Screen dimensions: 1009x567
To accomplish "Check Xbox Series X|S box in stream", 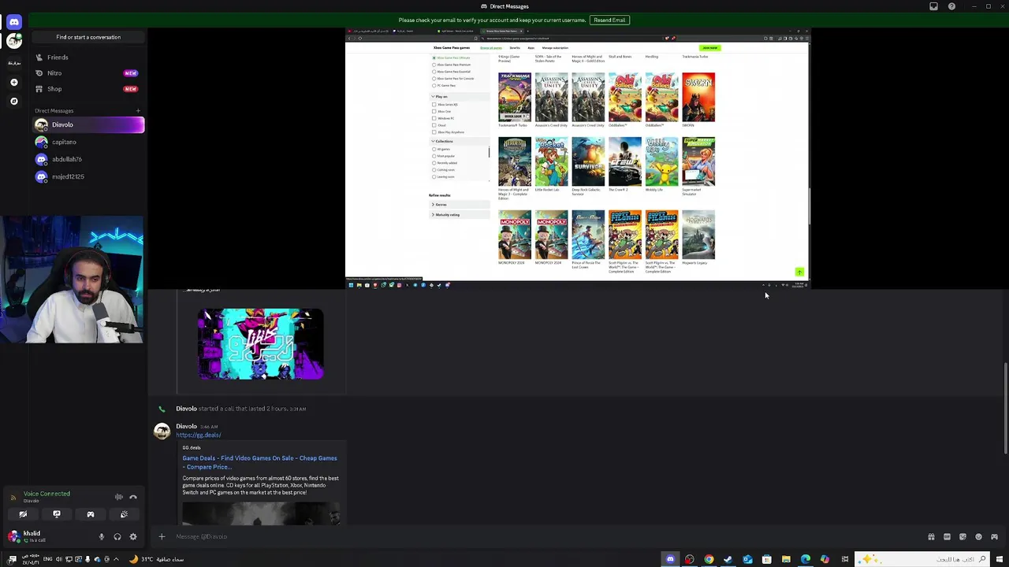I will coord(434,105).
